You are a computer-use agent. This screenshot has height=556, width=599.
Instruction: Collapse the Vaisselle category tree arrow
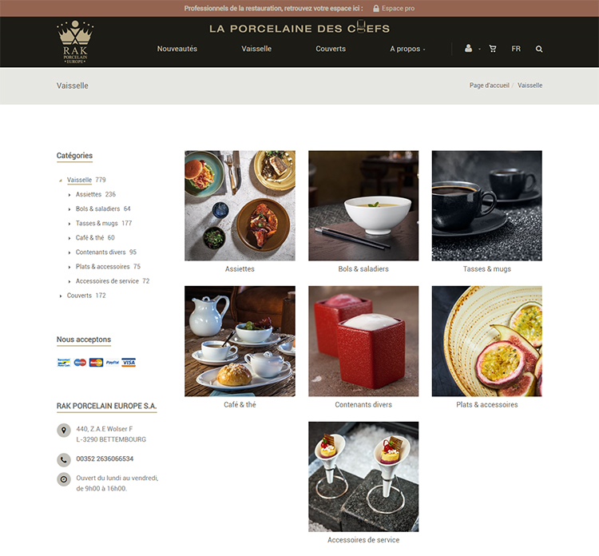(61, 181)
